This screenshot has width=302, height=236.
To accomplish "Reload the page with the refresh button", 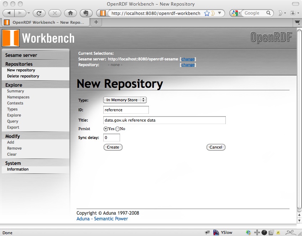I will (39, 13).
